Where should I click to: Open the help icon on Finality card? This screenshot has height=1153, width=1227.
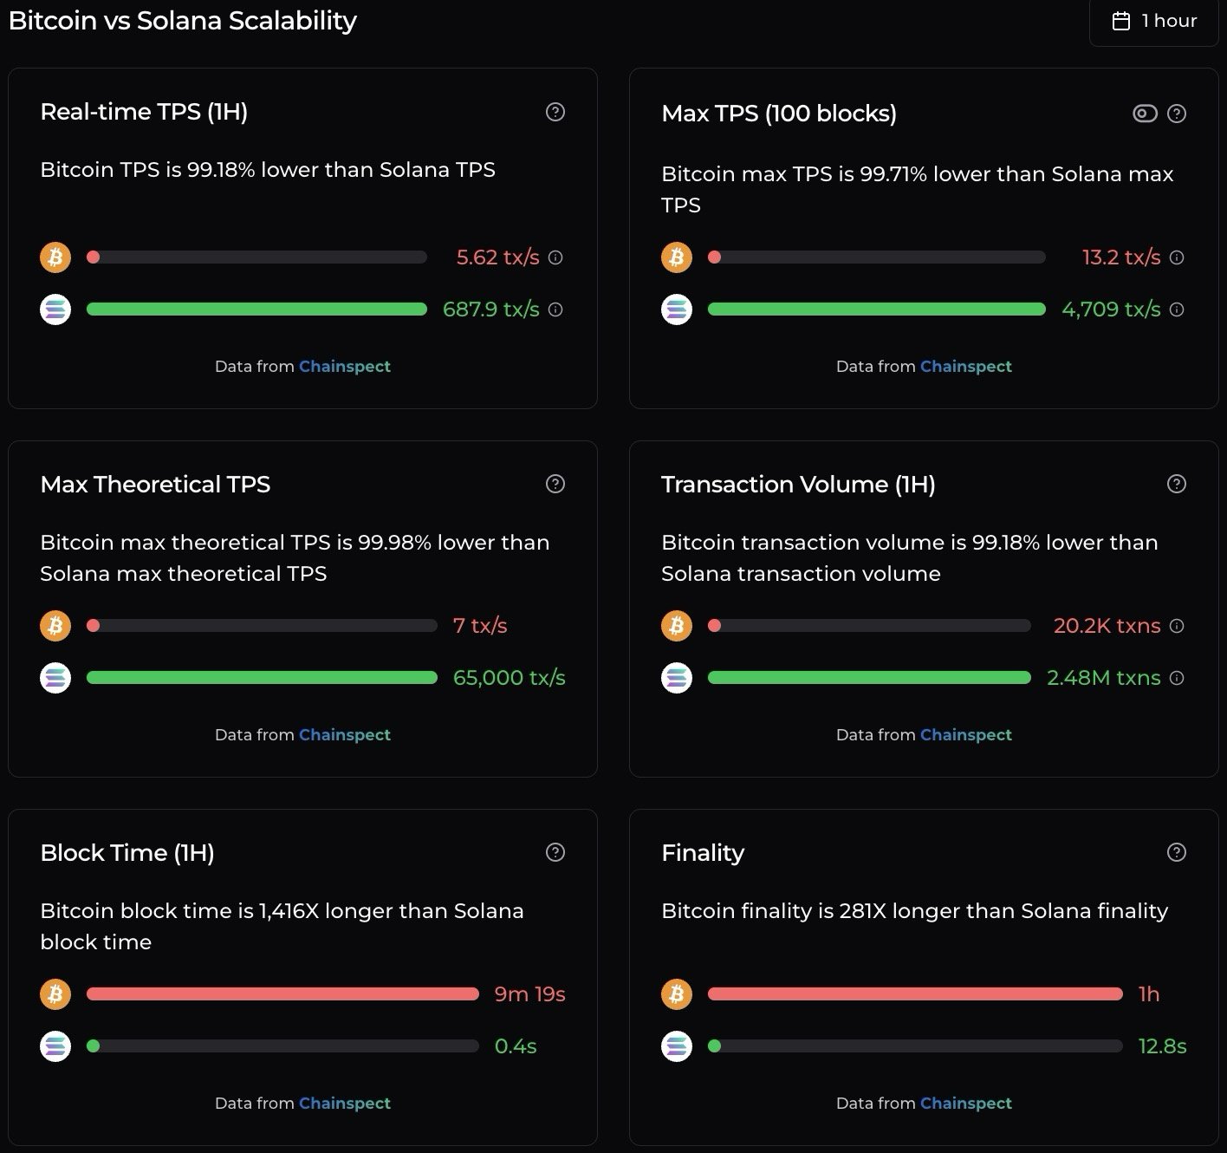[x=1177, y=852]
